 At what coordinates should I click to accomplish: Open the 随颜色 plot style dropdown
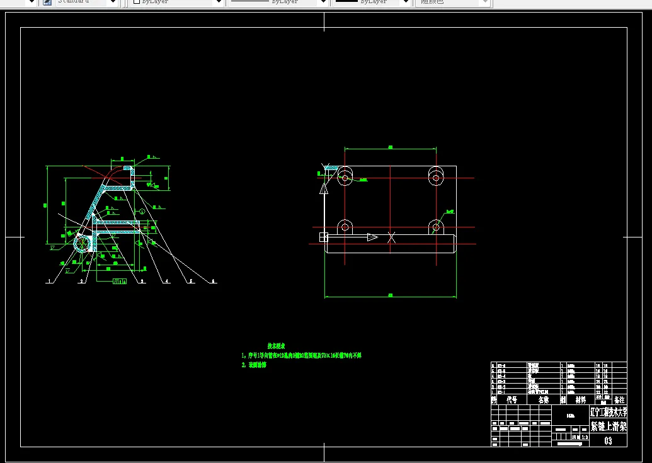click(484, 2)
